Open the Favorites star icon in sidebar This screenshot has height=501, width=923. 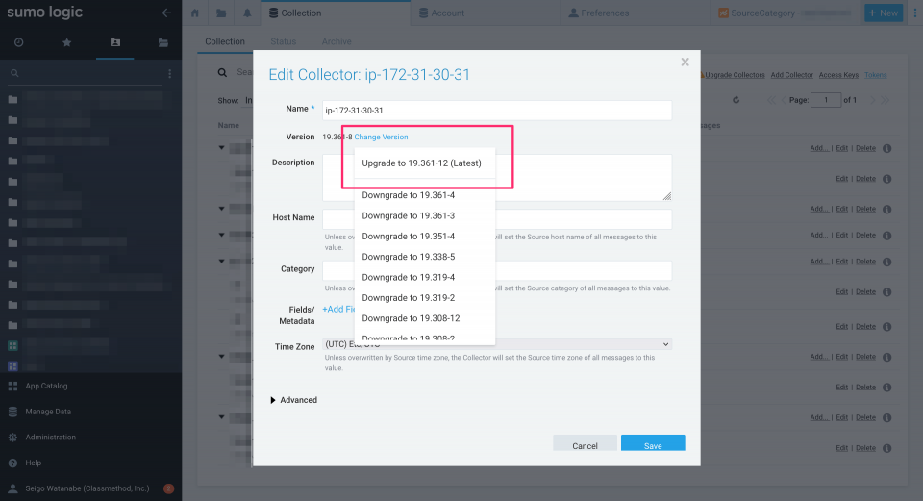(66, 43)
